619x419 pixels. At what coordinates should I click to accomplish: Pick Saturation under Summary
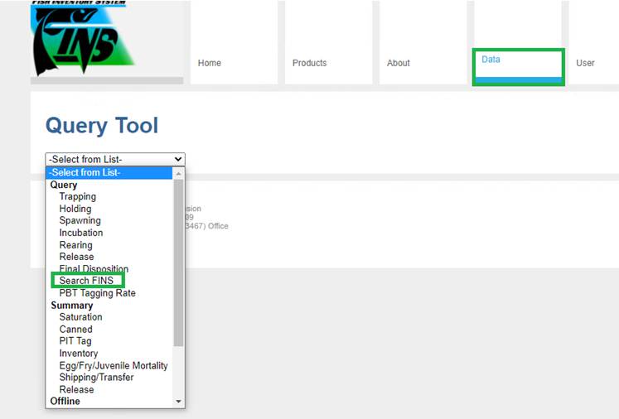coord(80,317)
